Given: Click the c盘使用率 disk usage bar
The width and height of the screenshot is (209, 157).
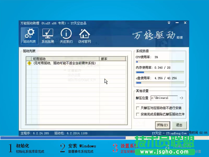Looking at the screenshot, I should pos(160,83).
